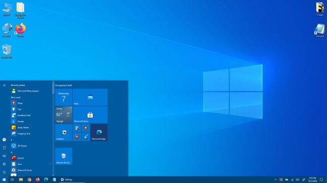Open the Mail tile

(90, 97)
